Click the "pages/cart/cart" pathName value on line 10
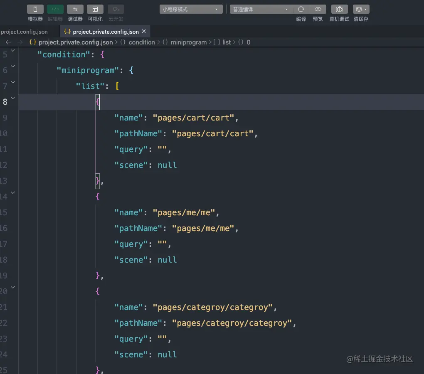Viewport: 424px width, 374px height. pyautogui.click(x=213, y=133)
